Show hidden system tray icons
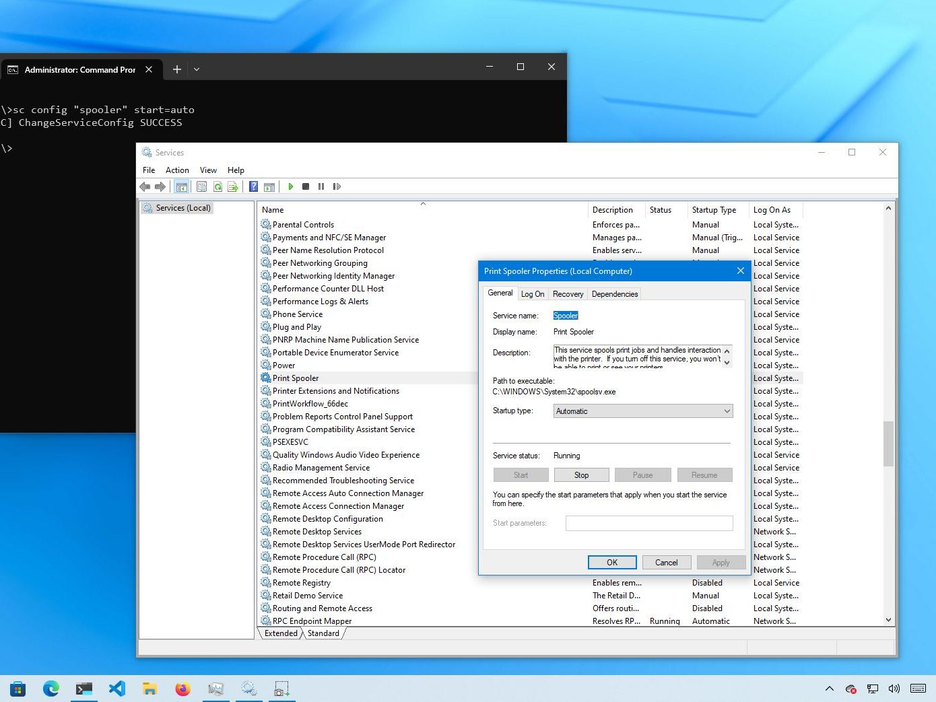 [830, 689]
